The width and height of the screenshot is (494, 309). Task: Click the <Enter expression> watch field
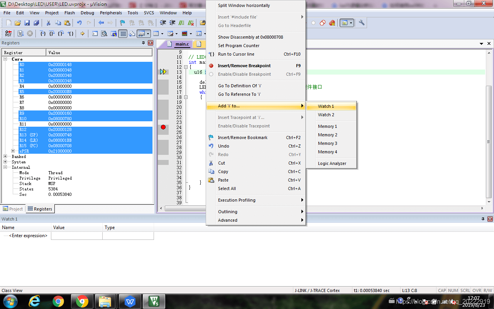(x=28, y=236)
